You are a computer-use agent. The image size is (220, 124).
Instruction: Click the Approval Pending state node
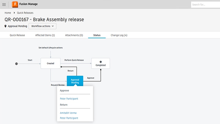(x=75, y=81)
